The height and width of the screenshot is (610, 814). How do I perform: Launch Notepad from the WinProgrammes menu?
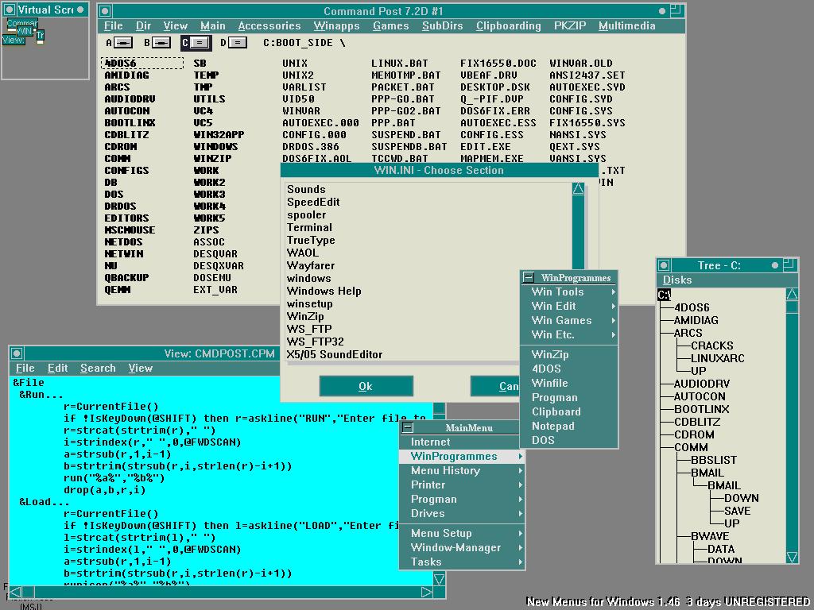click(x=552, y=426)
